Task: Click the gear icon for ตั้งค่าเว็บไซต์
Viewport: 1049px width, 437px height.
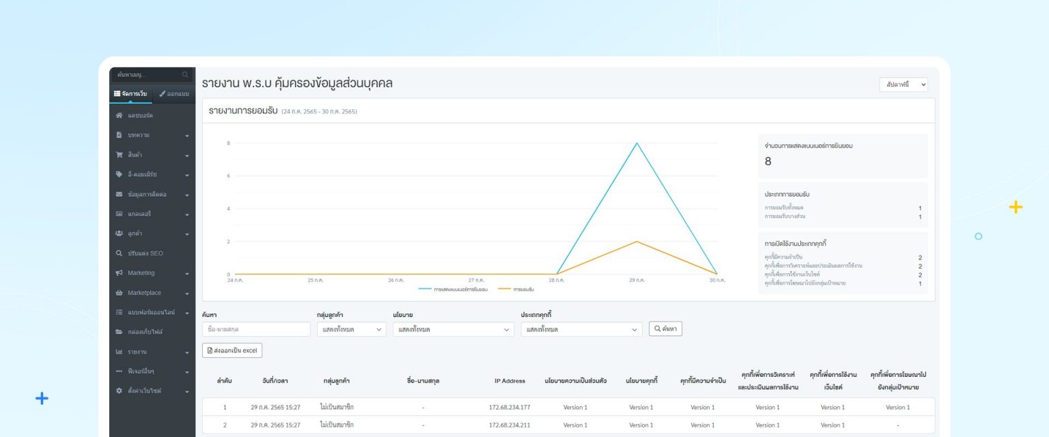Action: pyautogui.click(x=119, y=391)
